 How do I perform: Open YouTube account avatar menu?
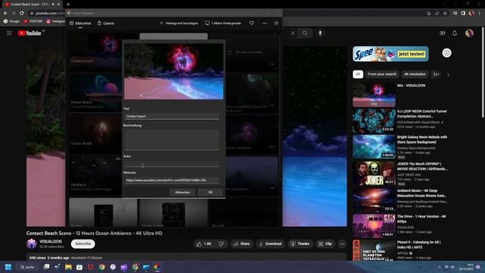(469, 33)
